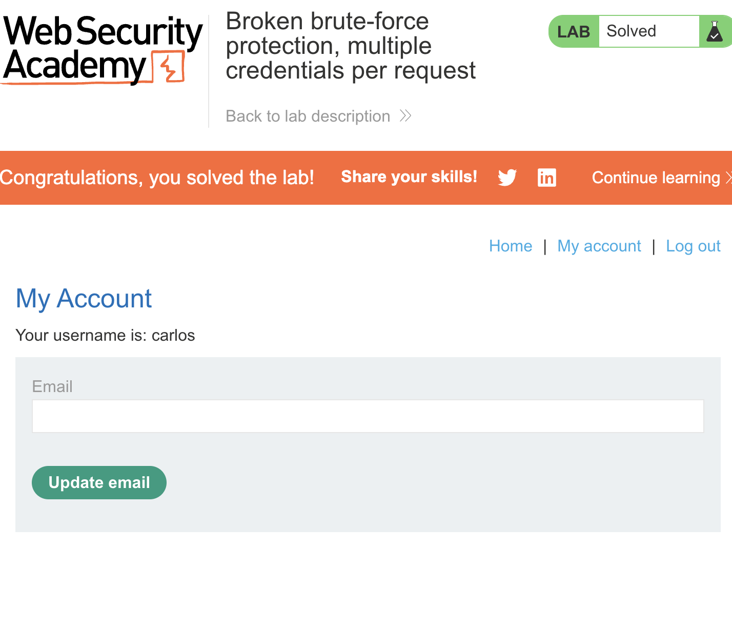Click the LinkedIn share icon
The image size is (732, 624).
pos(547,178)
